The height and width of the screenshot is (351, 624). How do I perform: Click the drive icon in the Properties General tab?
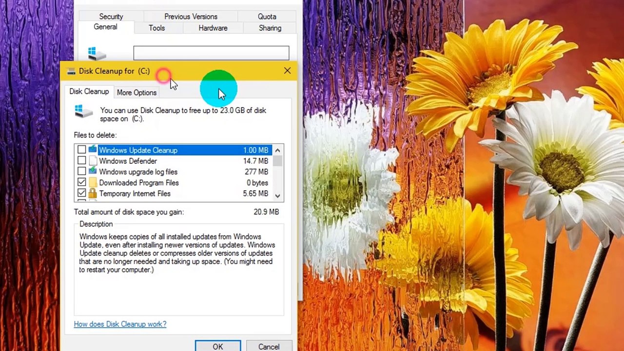[97, 53]
